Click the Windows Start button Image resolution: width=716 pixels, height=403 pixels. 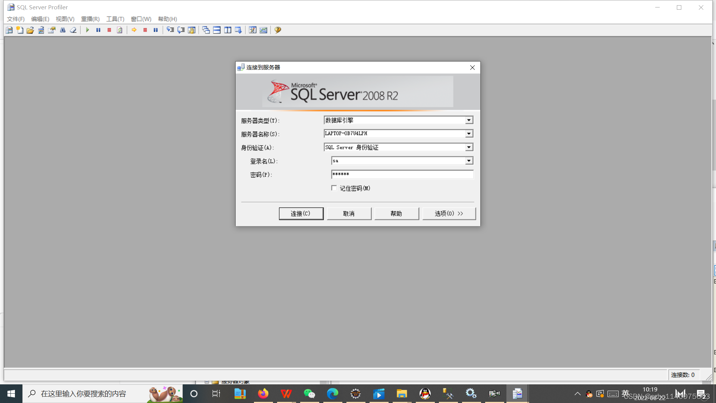point(11,394)
